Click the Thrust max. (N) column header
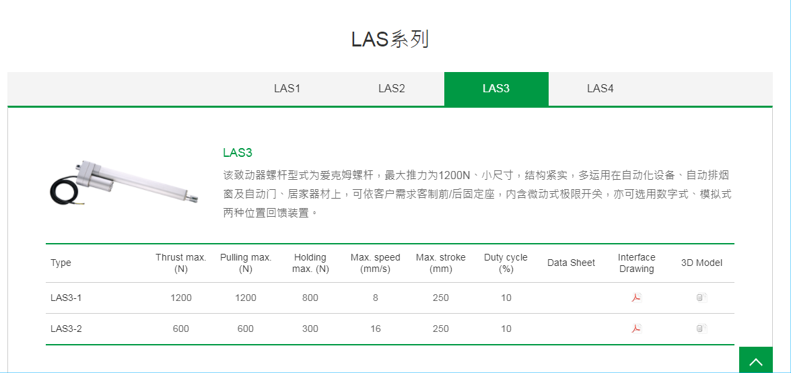This screenshot has width=791, height=373. coord(180,263)
